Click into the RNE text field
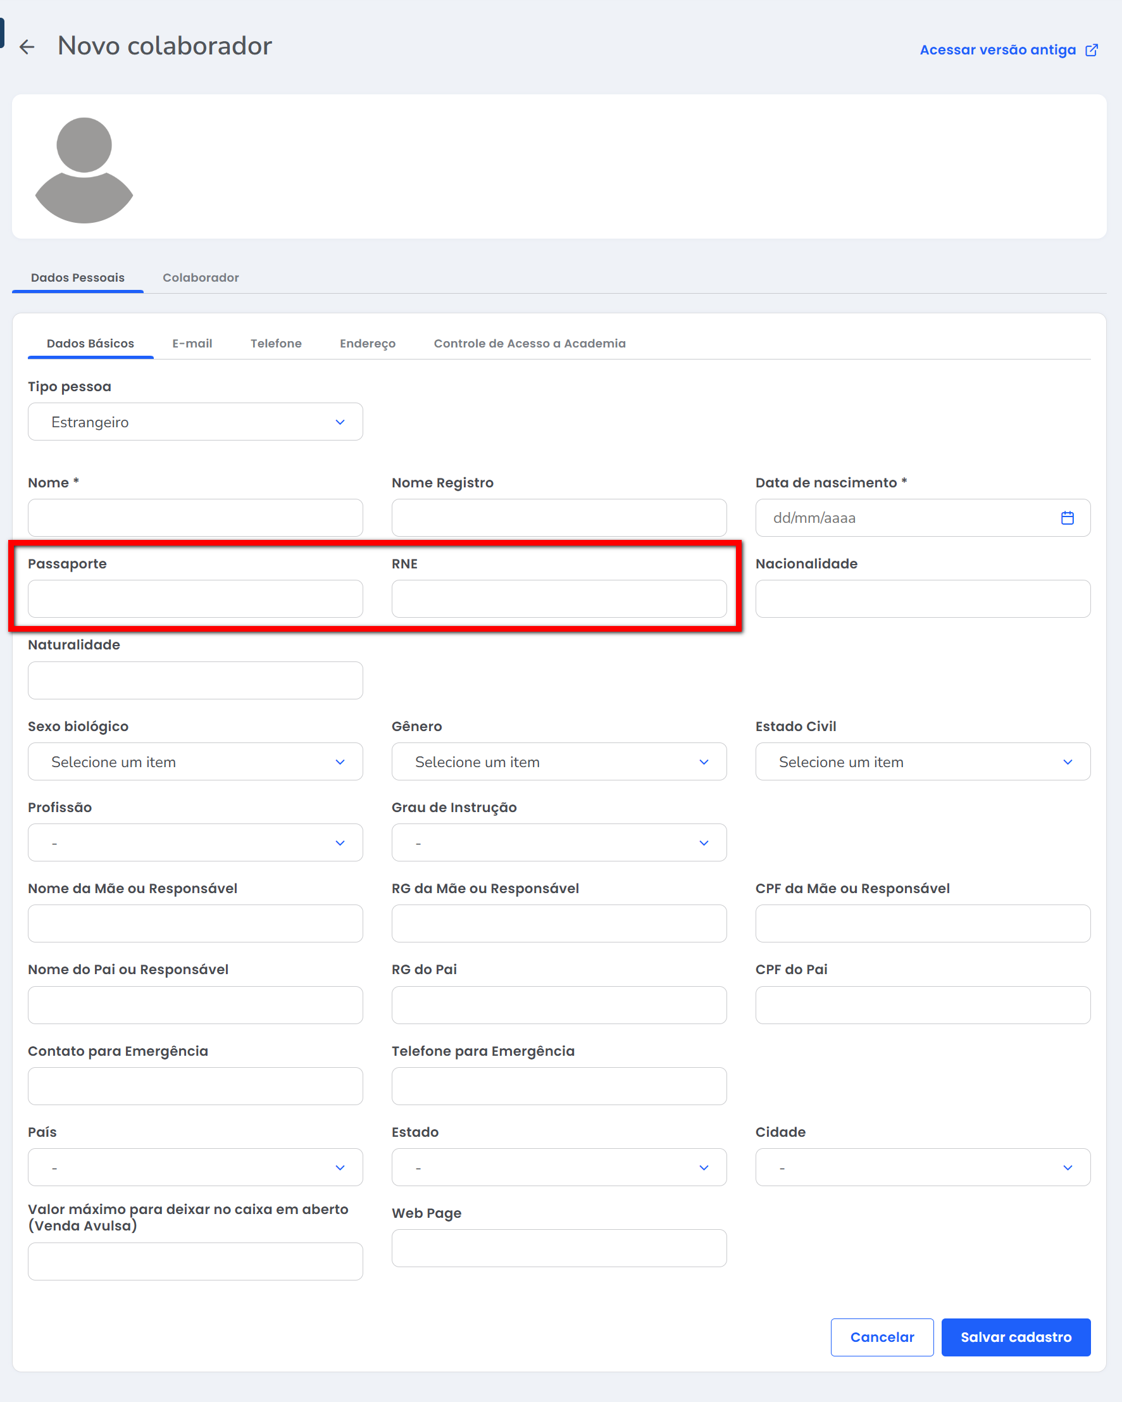 [558, 599]
